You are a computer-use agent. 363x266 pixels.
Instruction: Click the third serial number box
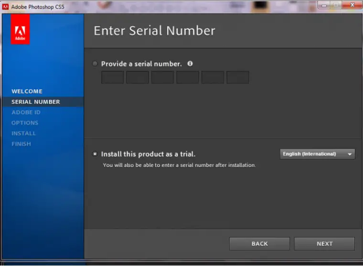162,77
